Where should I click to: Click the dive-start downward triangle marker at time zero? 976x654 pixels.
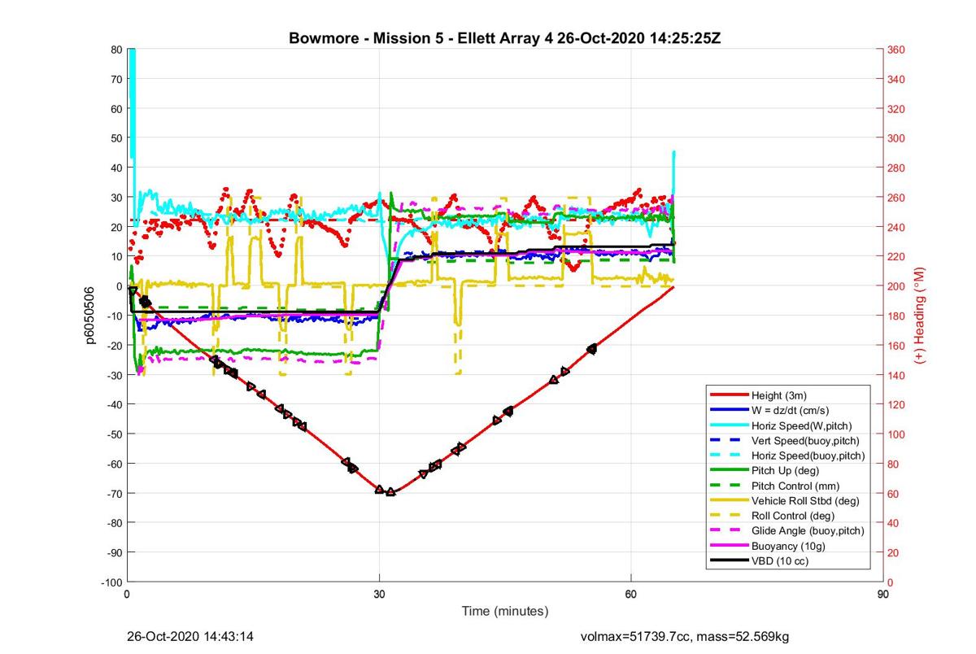point(133,290)
